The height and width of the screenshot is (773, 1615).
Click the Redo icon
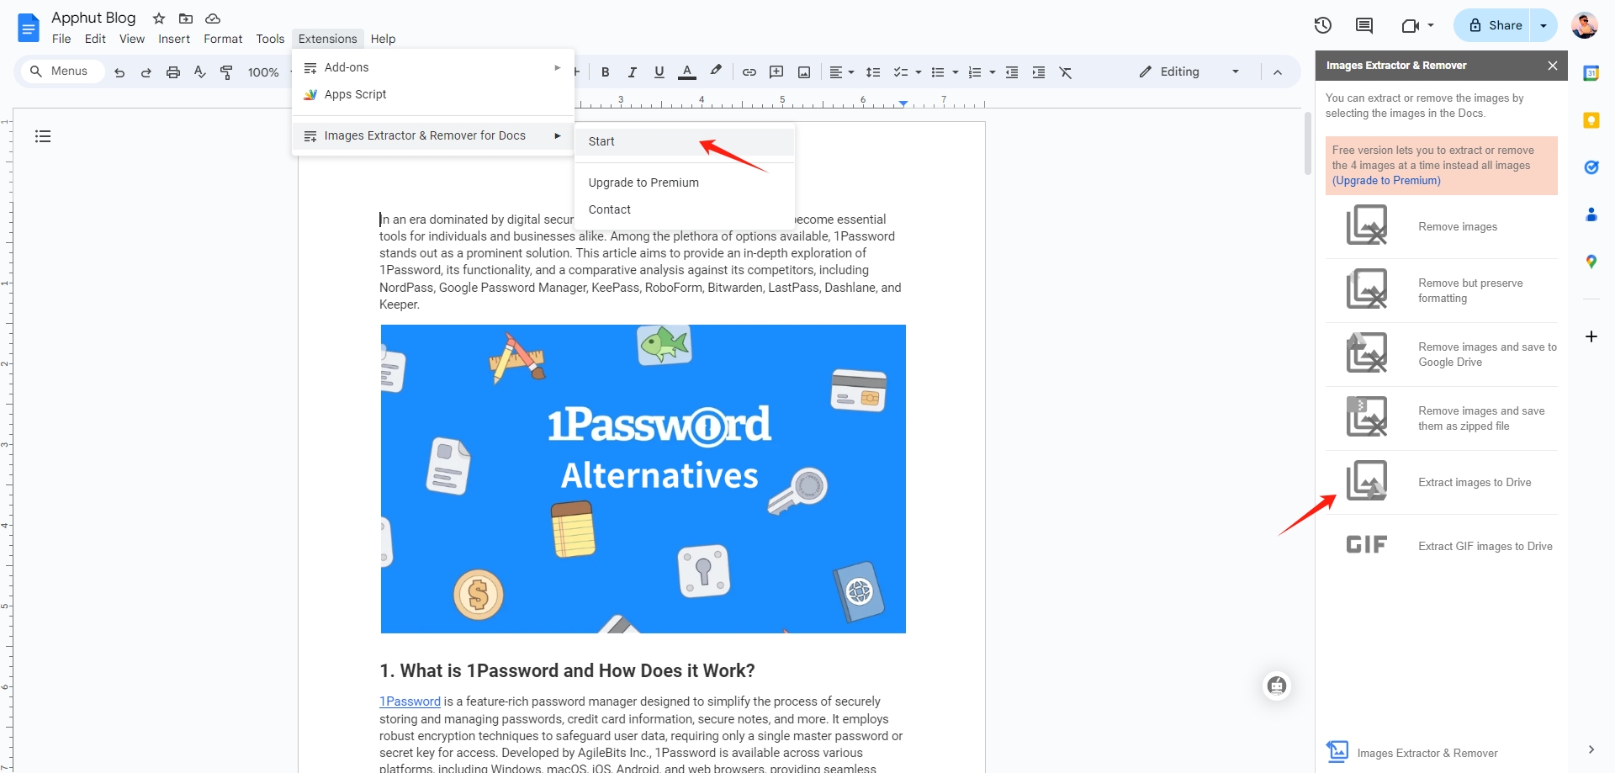point(146,72)
